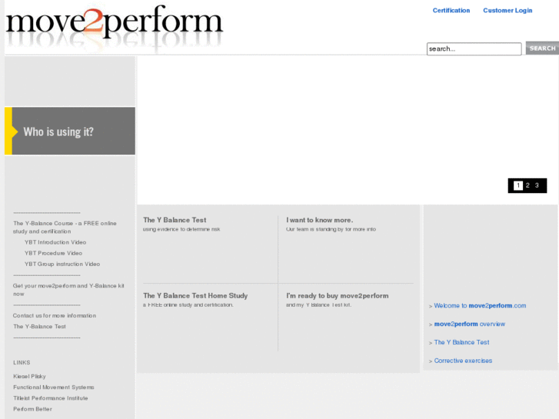The width and height of the screenshot is (559, 419).
Task: Open the Kiesel Plisky link
Action: [29, 376]
